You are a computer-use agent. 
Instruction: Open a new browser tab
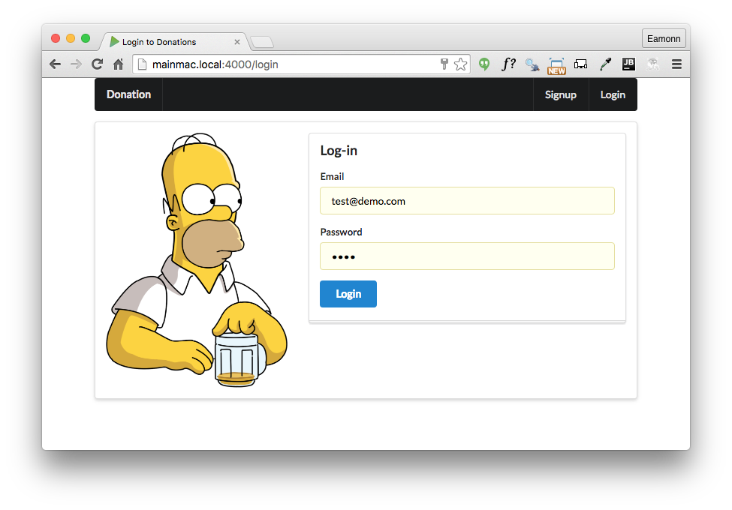261,42
